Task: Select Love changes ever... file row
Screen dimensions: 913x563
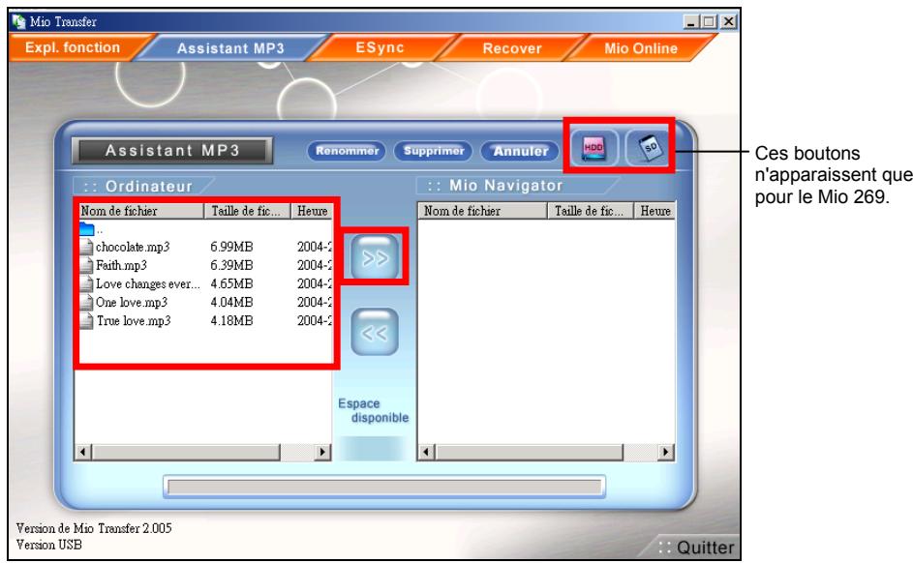Action: 205,283
